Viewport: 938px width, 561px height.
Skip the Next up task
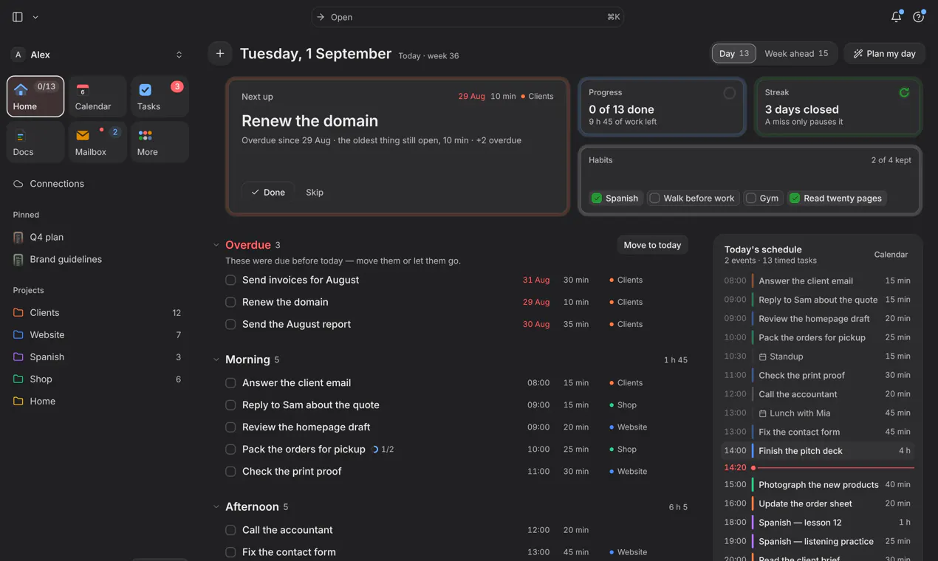point(315,192)
